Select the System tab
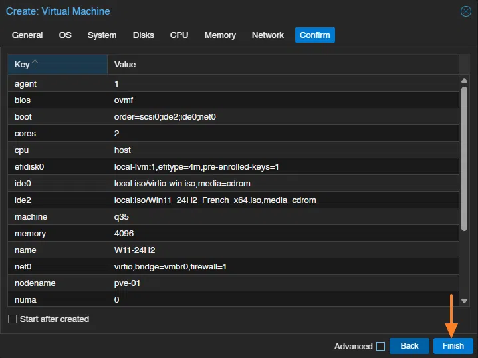478x358 pixels. [x=102, y=35]
